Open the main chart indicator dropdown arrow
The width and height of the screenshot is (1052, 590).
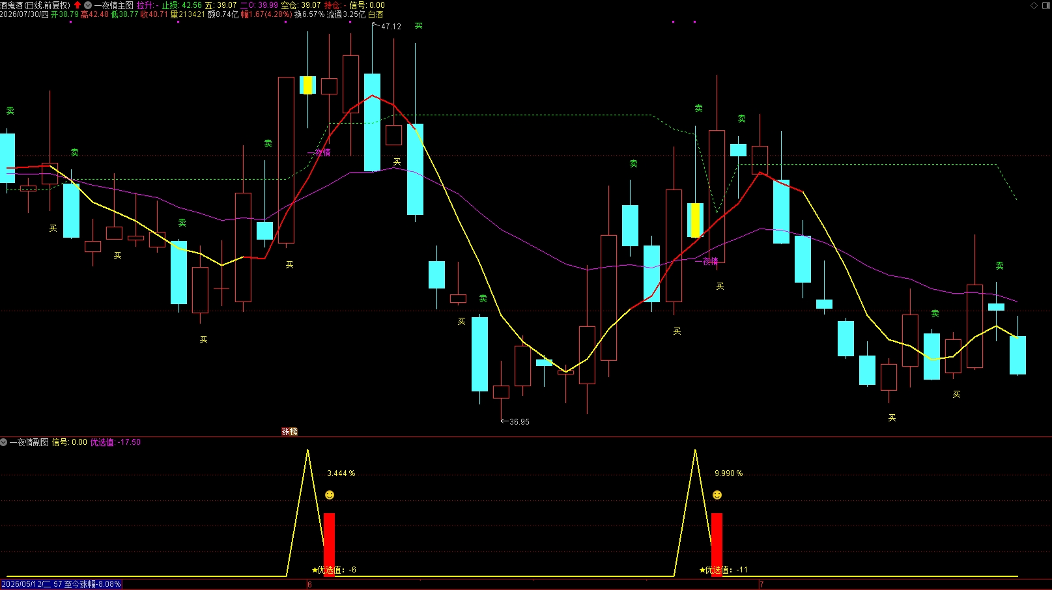coord(88,5)
